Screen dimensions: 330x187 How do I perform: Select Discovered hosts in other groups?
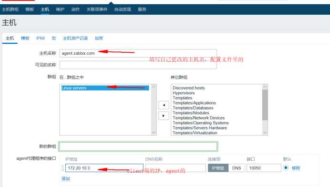188,88
